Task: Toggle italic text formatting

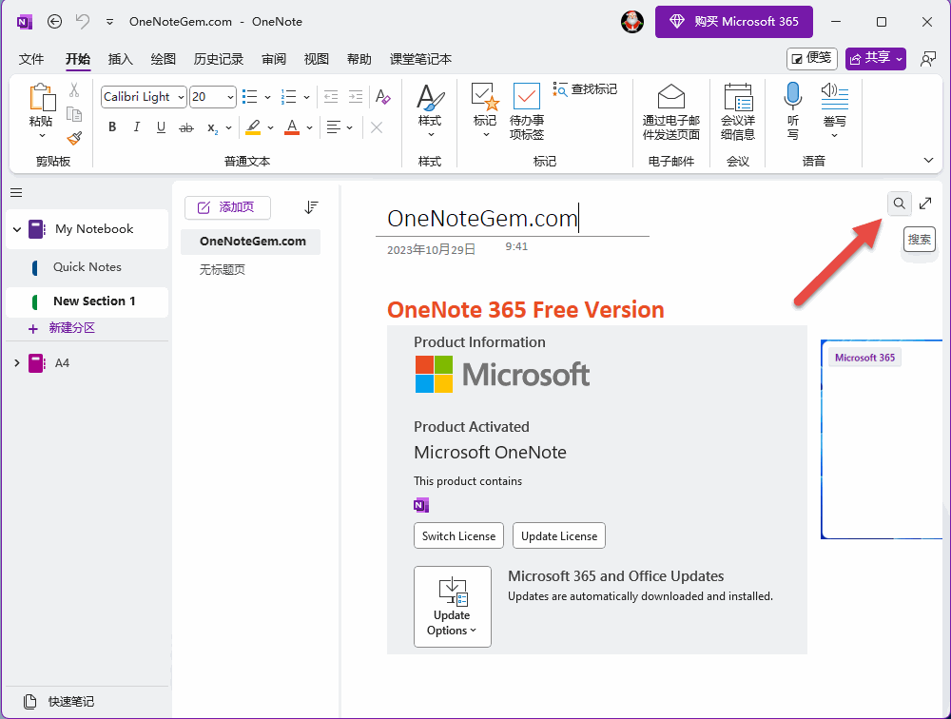Action: 136,127
